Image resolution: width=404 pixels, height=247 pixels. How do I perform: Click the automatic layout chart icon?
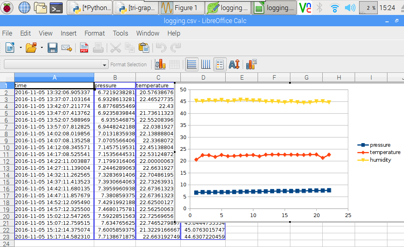pyautogui.click(x=252, y=64)
